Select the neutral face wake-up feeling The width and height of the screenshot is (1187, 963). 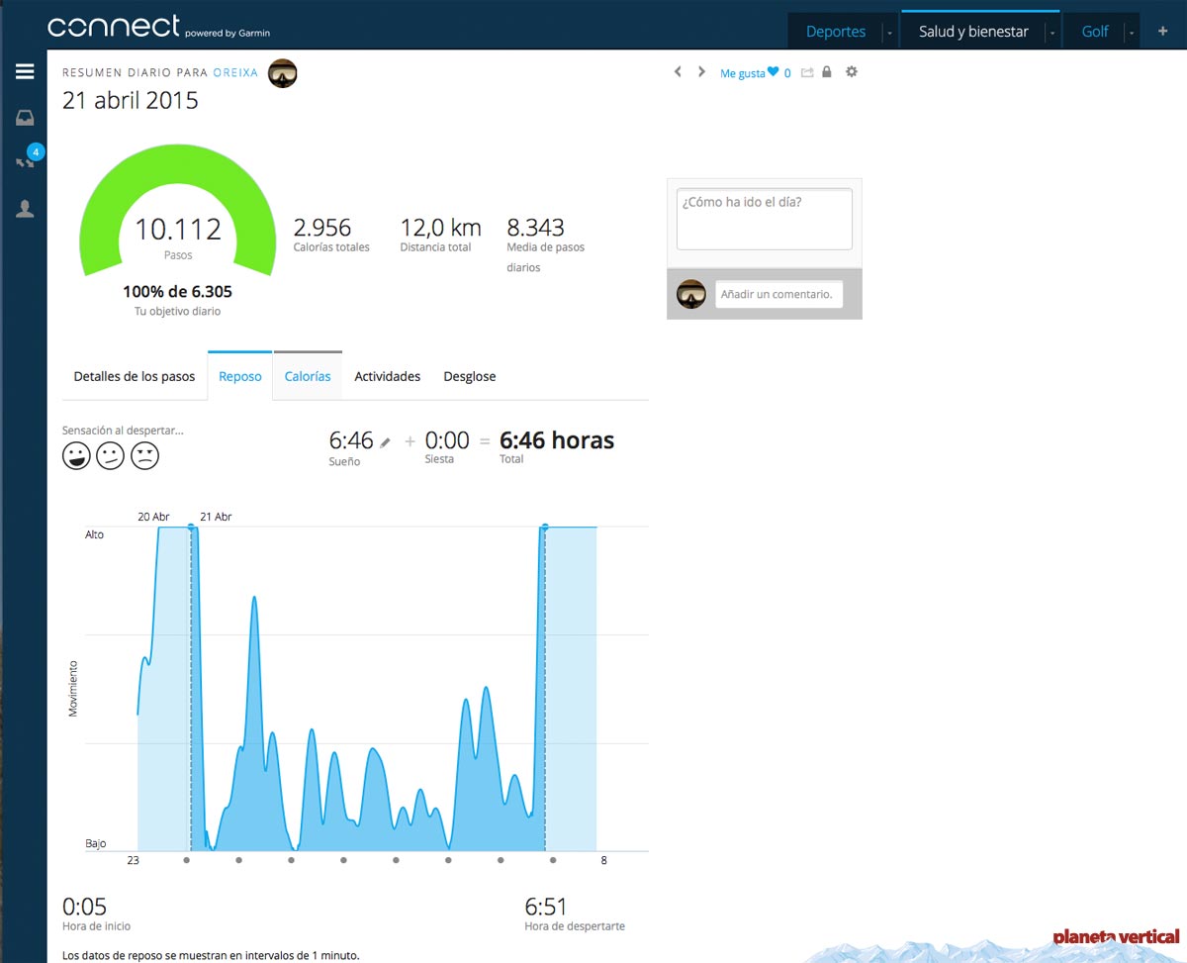(x=110, y=456)
